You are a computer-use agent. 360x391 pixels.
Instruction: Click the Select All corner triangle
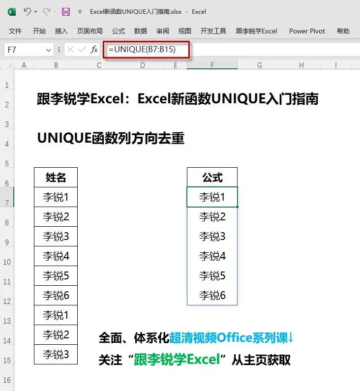click(x=9, y=65)
